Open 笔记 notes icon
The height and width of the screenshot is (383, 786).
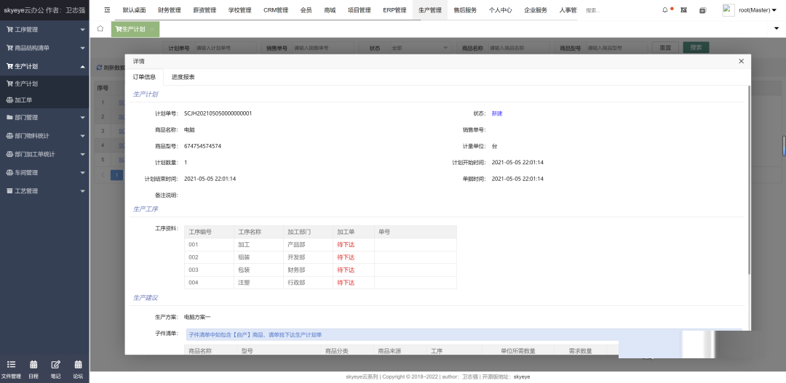click(55, 369)
